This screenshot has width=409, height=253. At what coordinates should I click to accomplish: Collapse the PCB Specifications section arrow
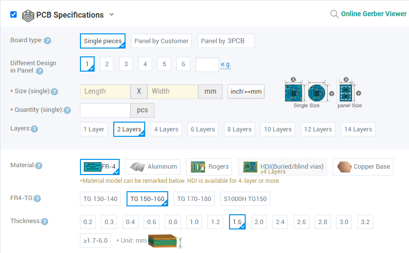[x=111, y=15]
